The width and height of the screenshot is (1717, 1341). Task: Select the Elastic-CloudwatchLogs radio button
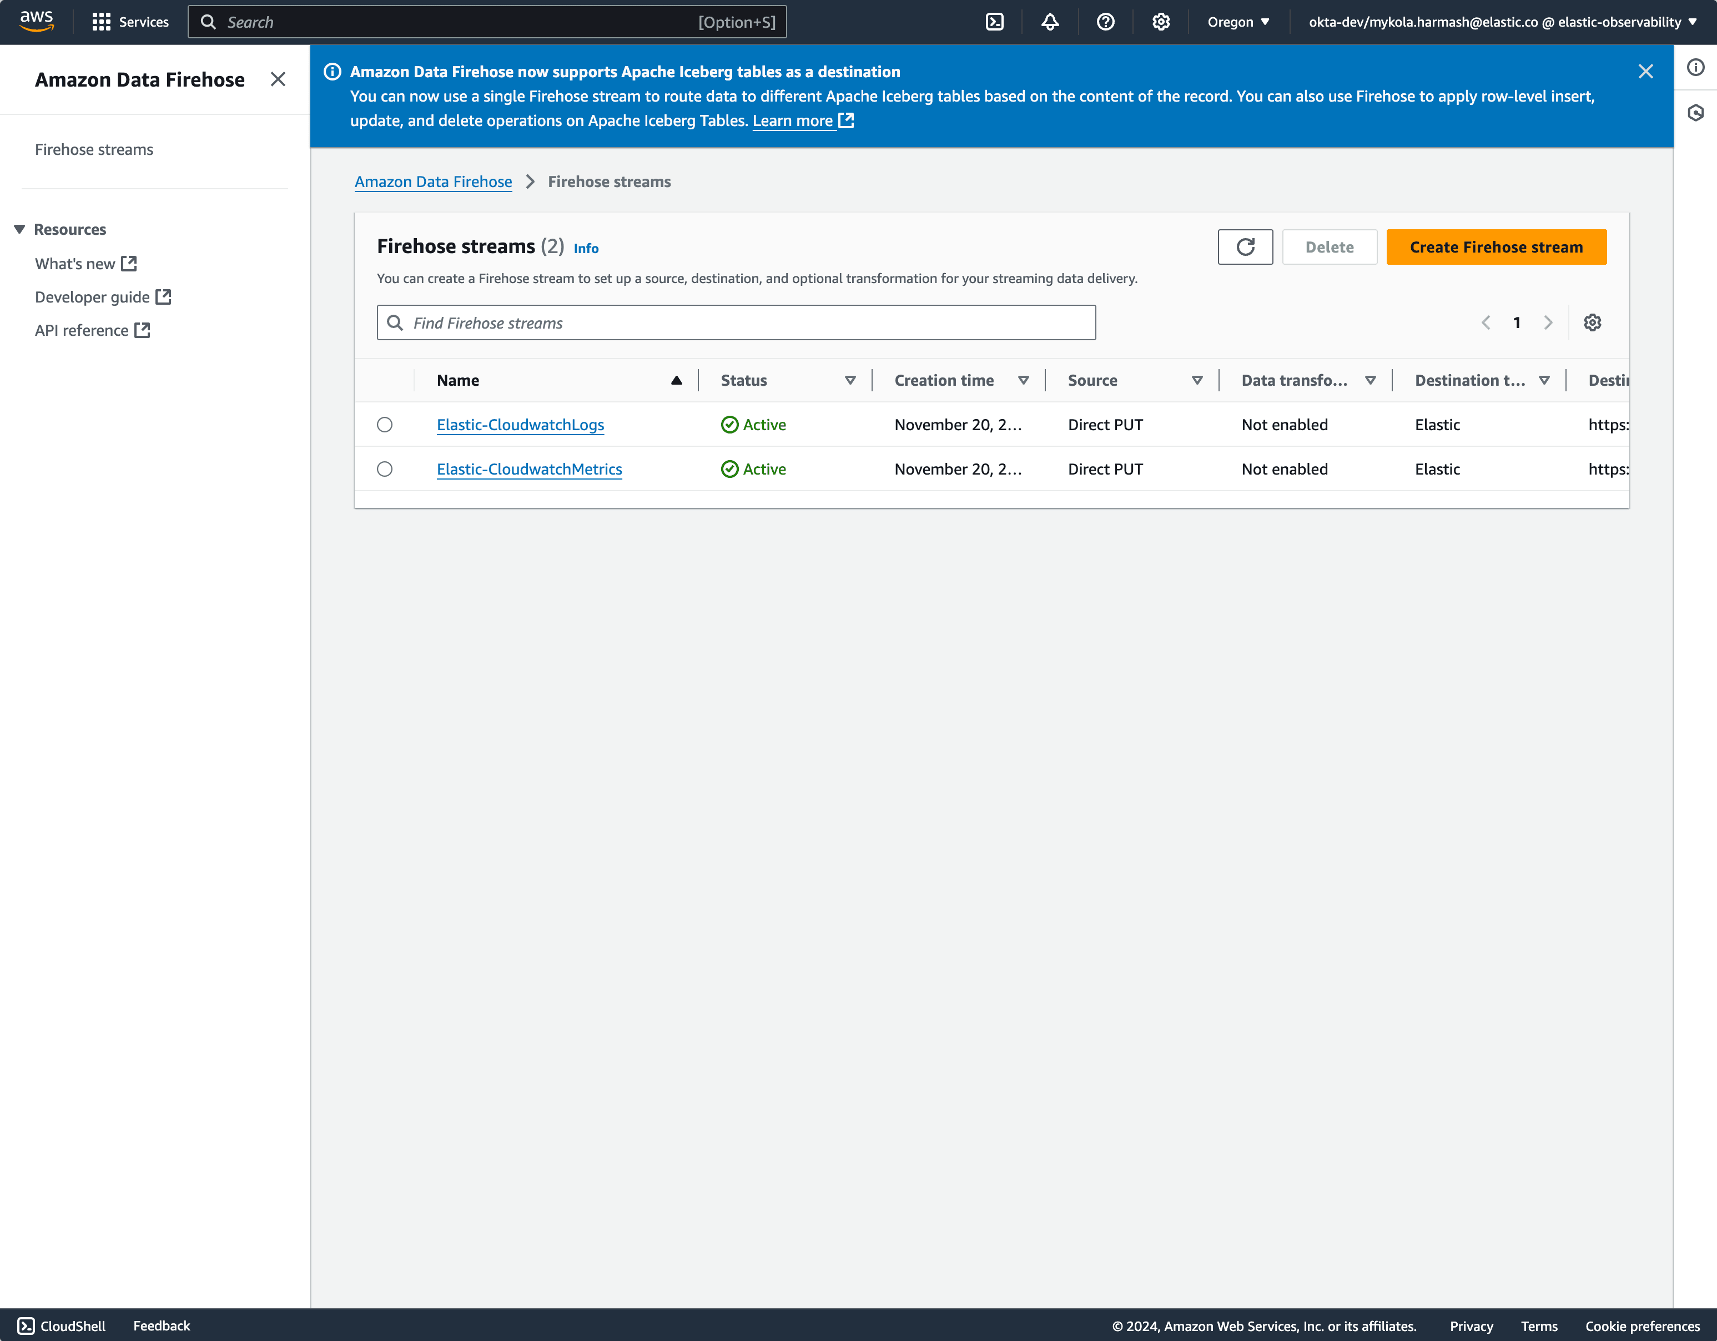pyautogui.click(x=385, y=425)
